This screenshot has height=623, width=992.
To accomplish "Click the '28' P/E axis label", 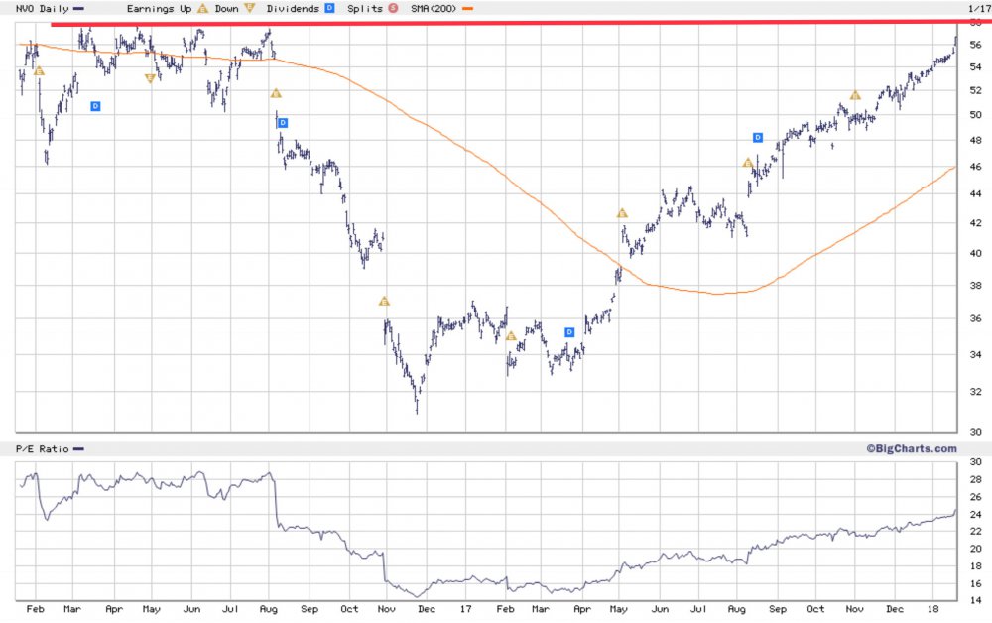I will click(975, 479).
